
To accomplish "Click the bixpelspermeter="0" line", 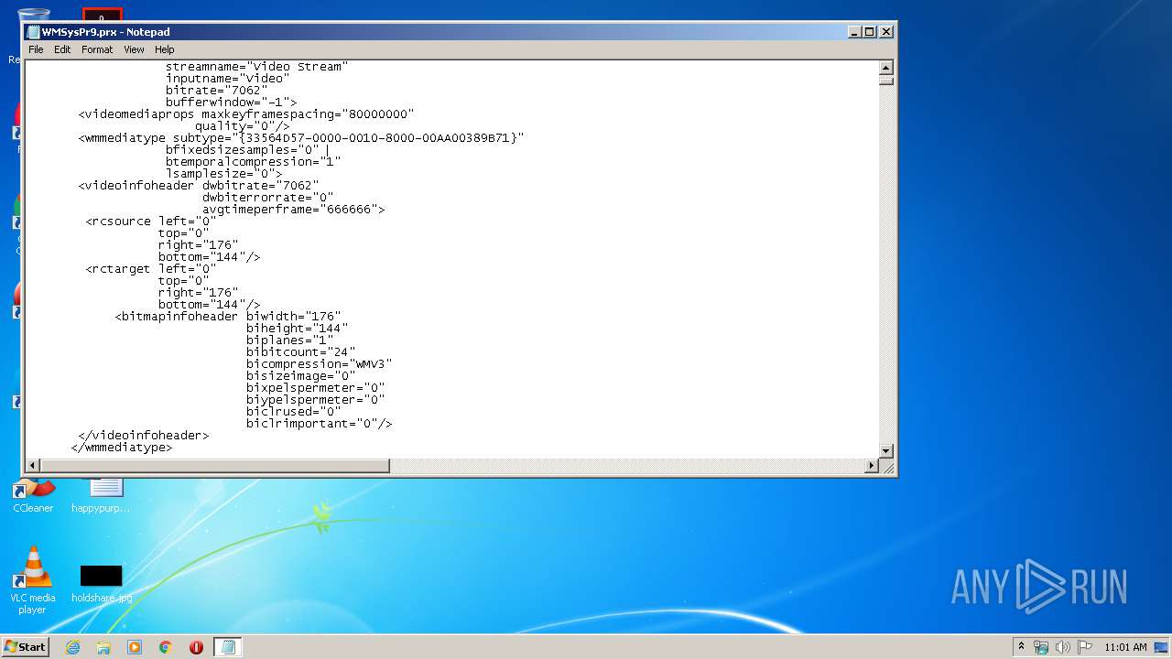I will point(315,388).
